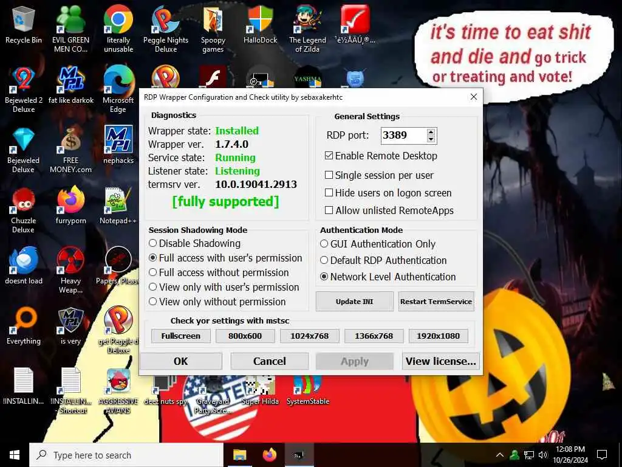Image resolution: width=622 pixels, height=467 pixels.
Task: Launch Chuzzle Deluxe shortcut
Action: point(24,210)
